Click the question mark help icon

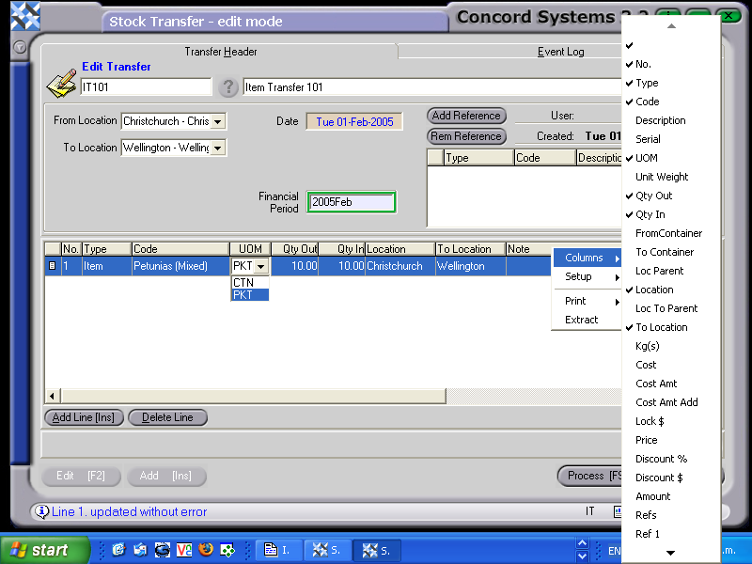coord(227,86)
